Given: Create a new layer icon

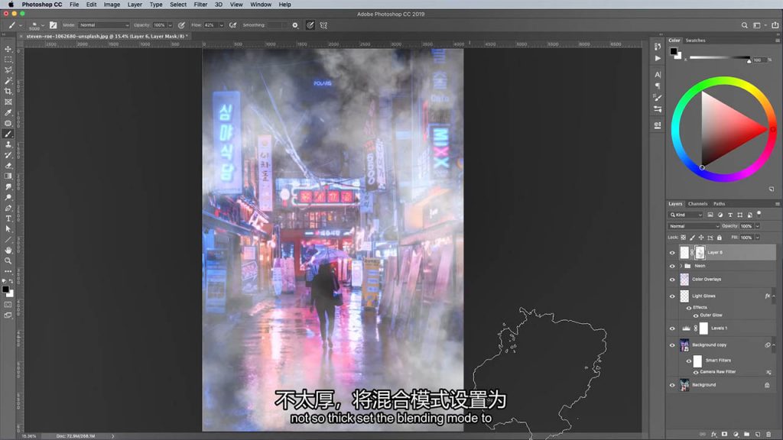Looking at the screenshot, I should [x=758, y=434].
